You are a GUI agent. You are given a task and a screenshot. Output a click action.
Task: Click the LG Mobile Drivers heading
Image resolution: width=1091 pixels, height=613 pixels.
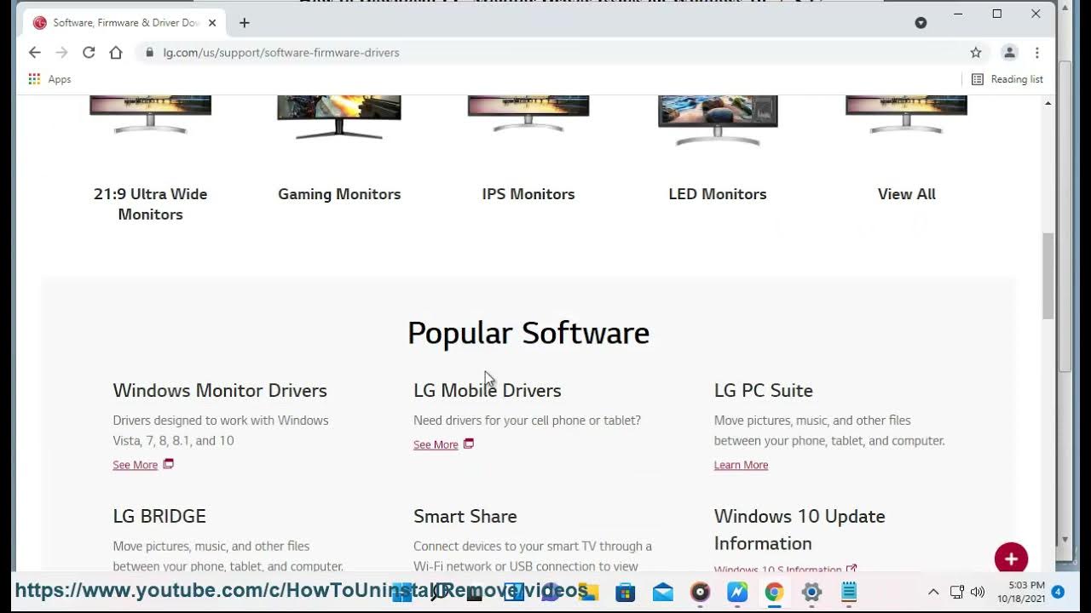click(488, 390)
